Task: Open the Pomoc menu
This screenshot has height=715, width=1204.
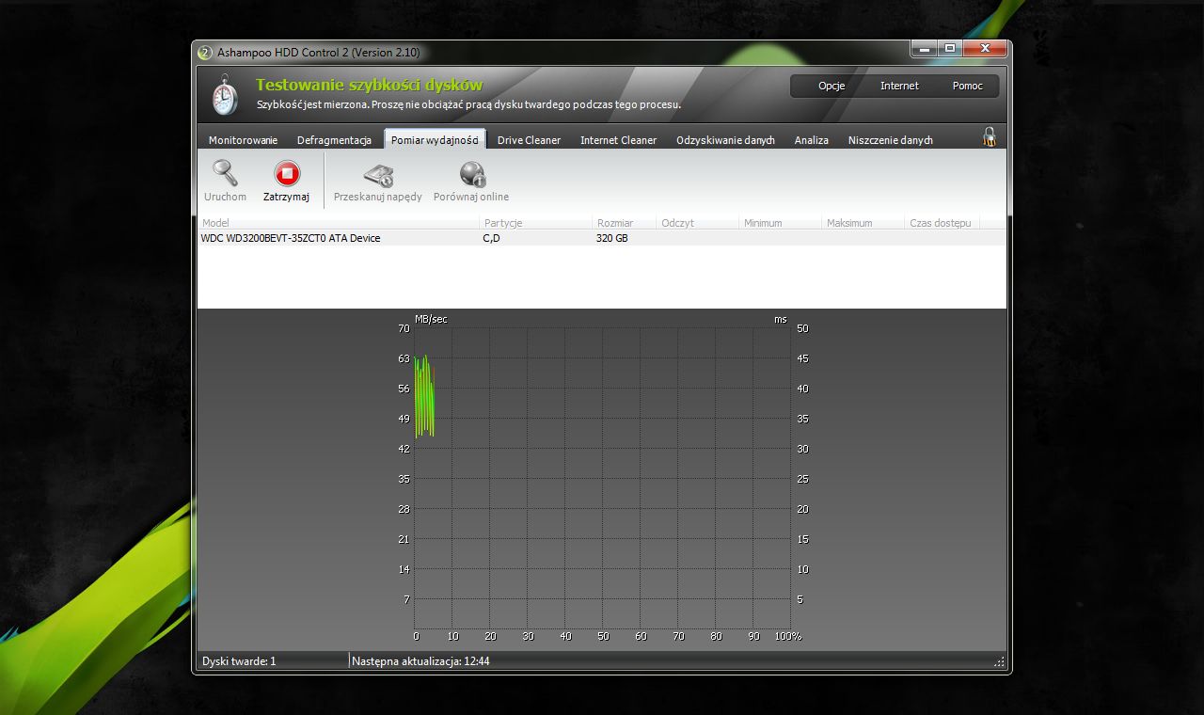Action: (967, 86)
